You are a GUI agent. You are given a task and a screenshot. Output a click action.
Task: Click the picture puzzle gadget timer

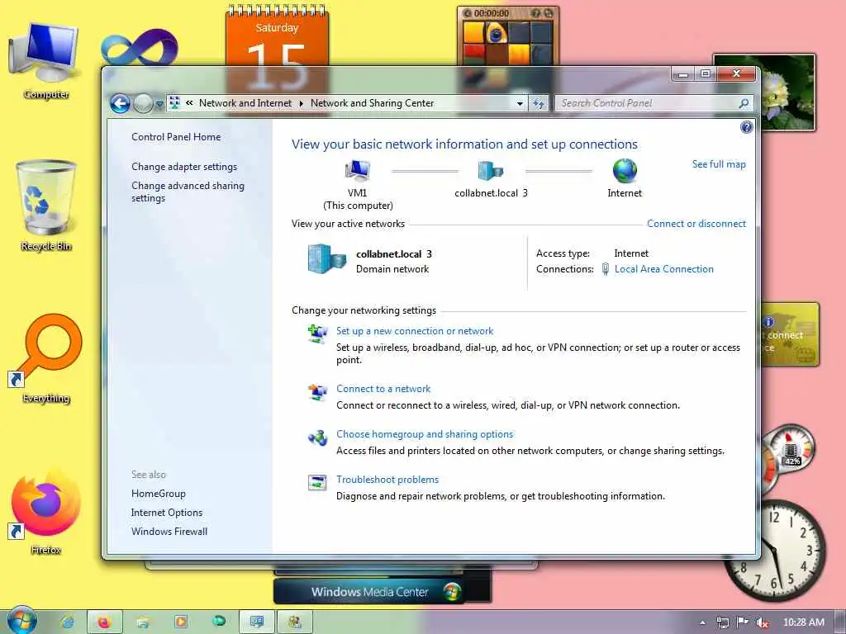point(491,13)
